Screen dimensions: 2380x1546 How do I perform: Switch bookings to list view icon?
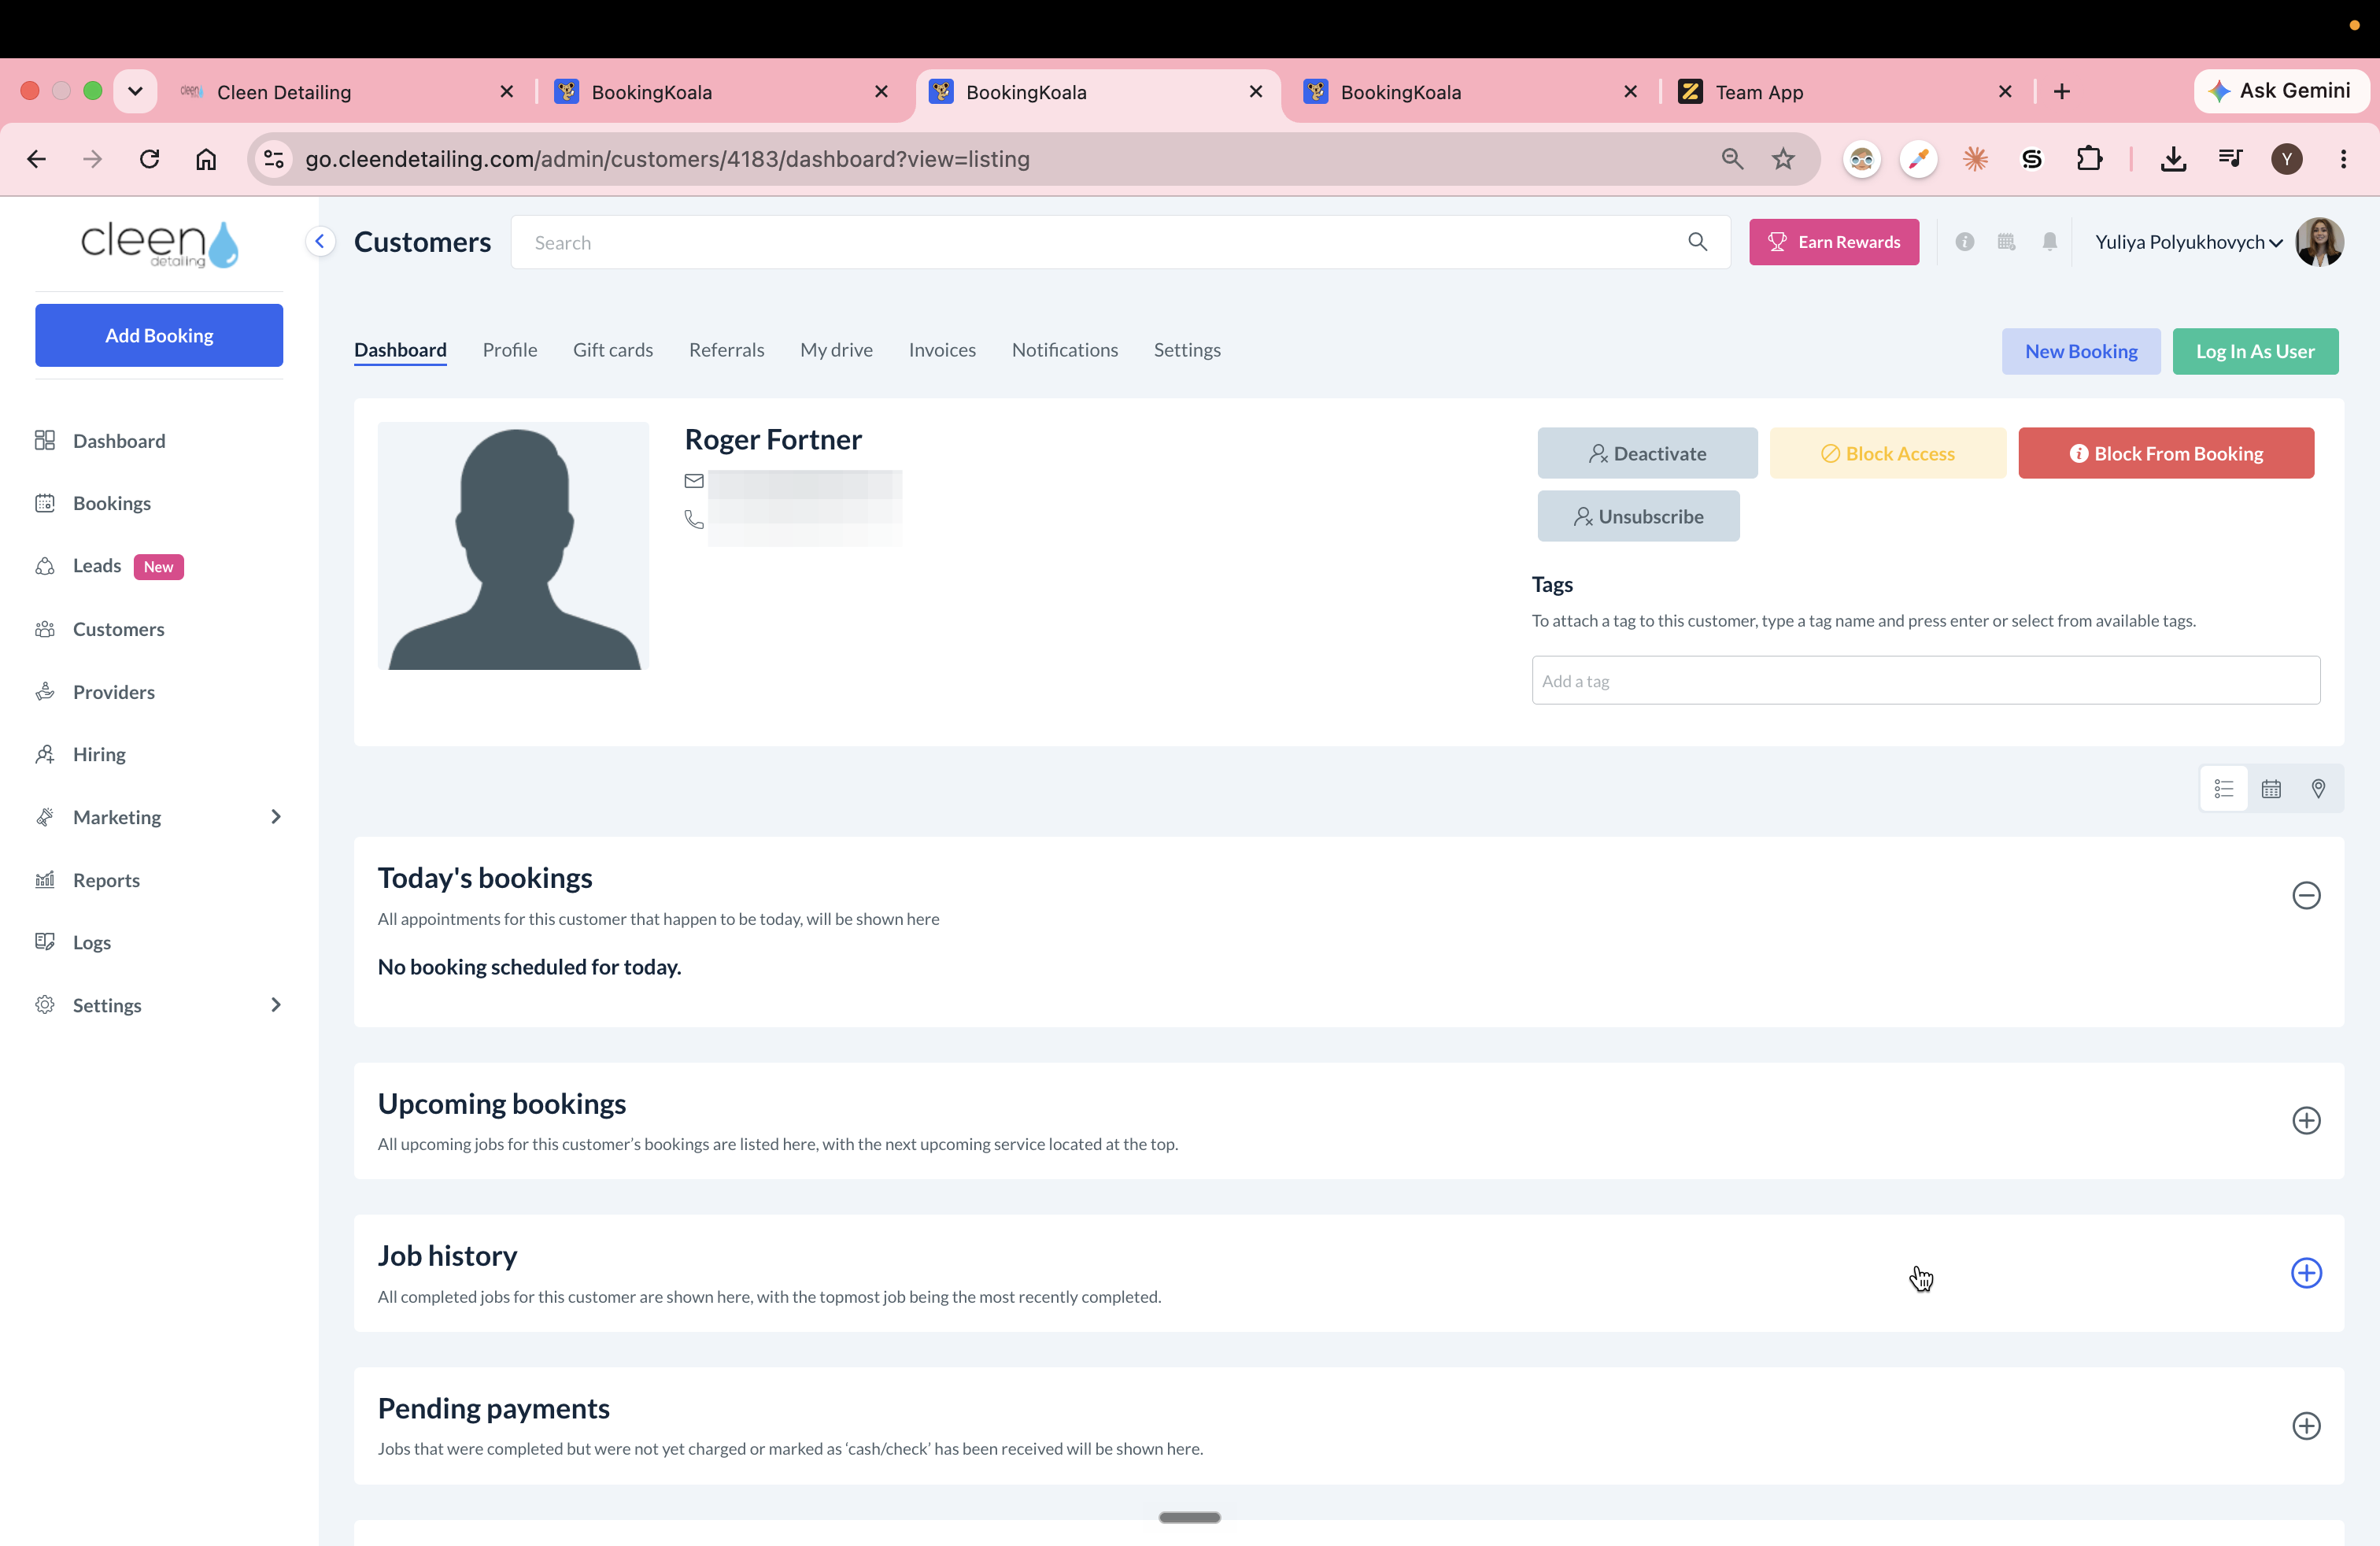2223,789
